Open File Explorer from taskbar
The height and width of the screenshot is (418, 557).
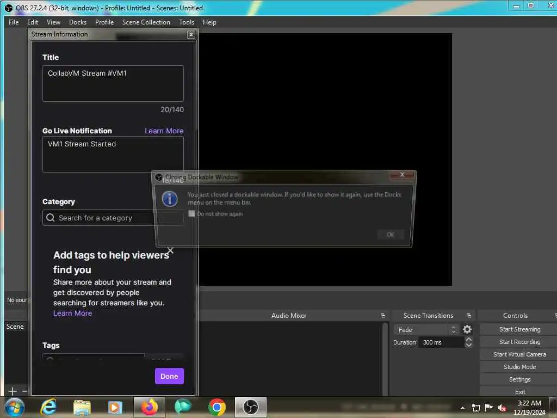[82, 407]
